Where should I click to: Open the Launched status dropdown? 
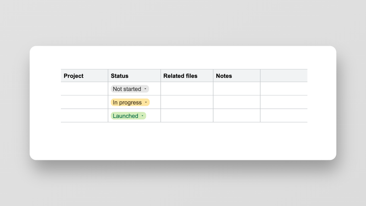pyautogui.click(x=126, y=116)
